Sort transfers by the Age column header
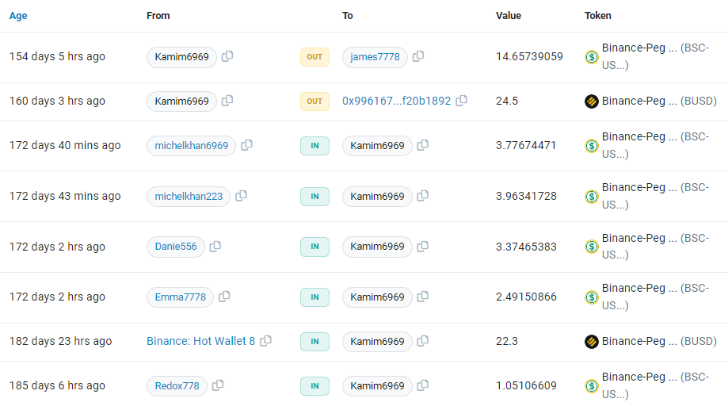 (x=18, y=15)
